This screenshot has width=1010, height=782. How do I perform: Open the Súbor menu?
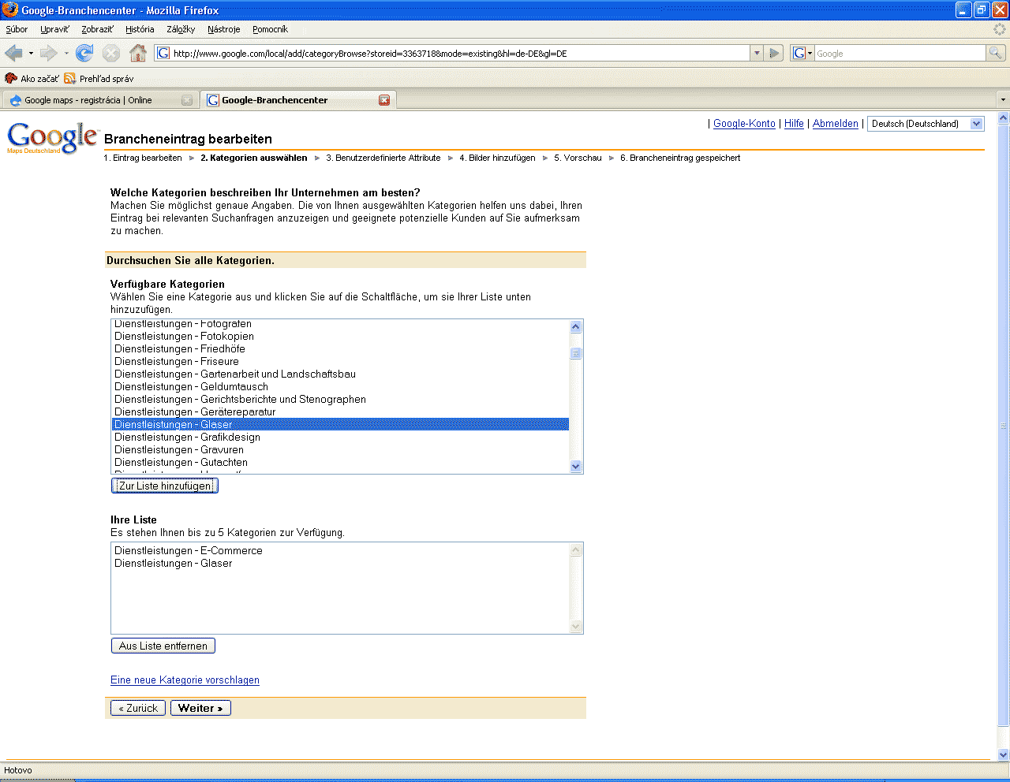[x=17, y=29]
